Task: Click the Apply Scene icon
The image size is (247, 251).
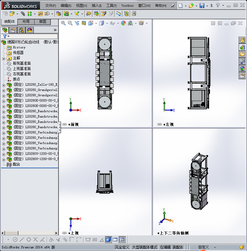Action: [x=130, y=23]
